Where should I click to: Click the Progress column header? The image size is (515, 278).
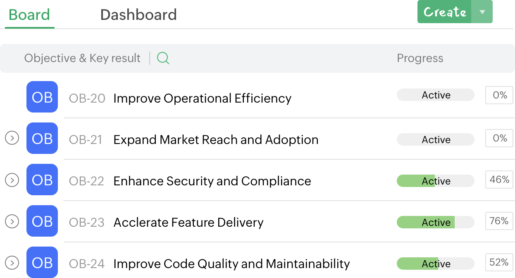coord(420,58)
